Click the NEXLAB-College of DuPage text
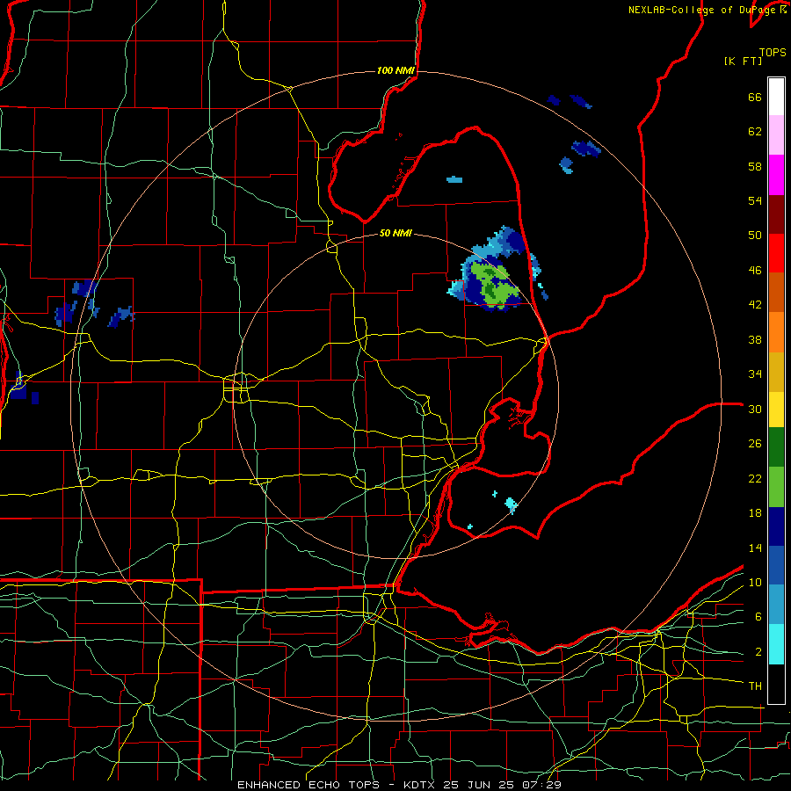 [703, 10]
